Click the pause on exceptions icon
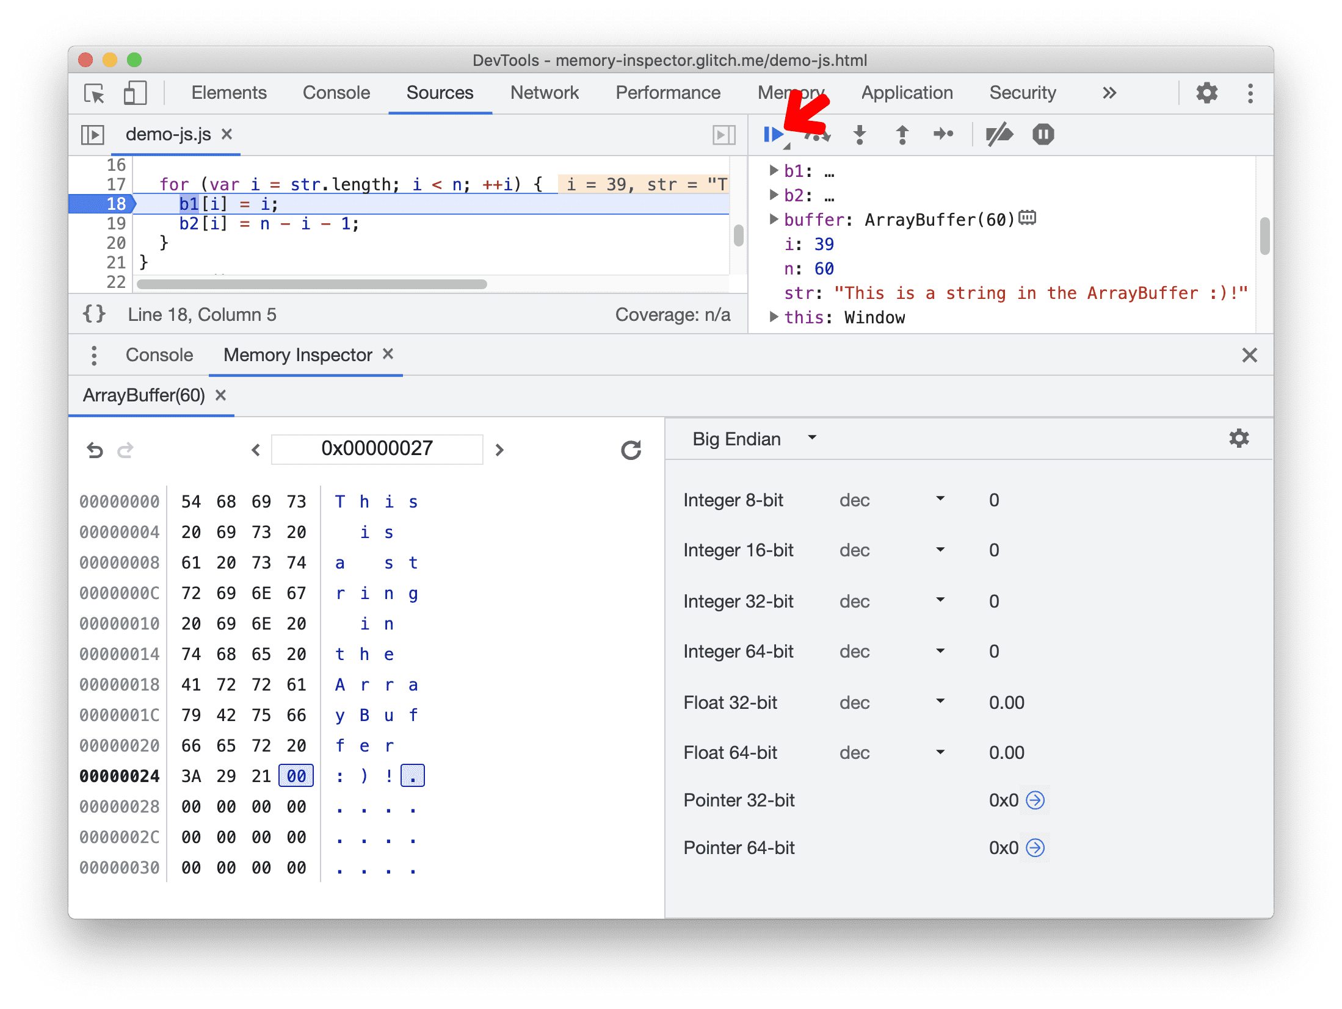1342x1009 pixels. (1043, 134)
